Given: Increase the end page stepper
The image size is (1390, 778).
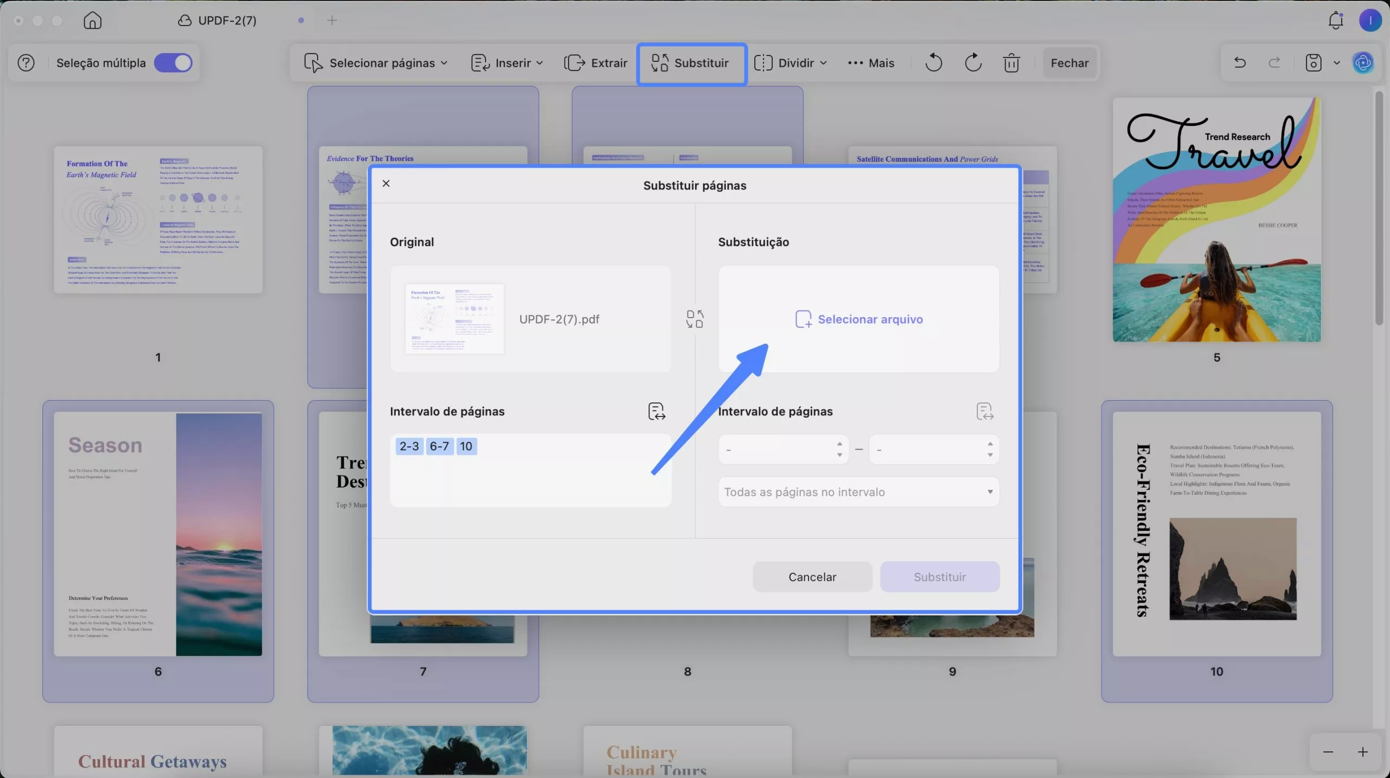Looking at the screenshot, I should click(990, 444).
